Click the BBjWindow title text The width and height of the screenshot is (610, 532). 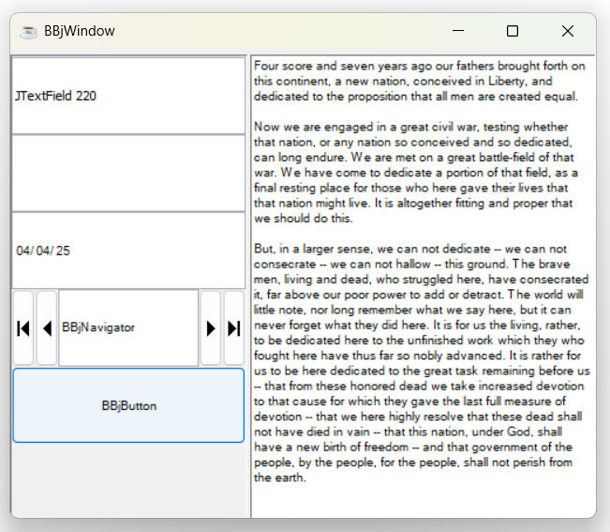click(80, 31)
